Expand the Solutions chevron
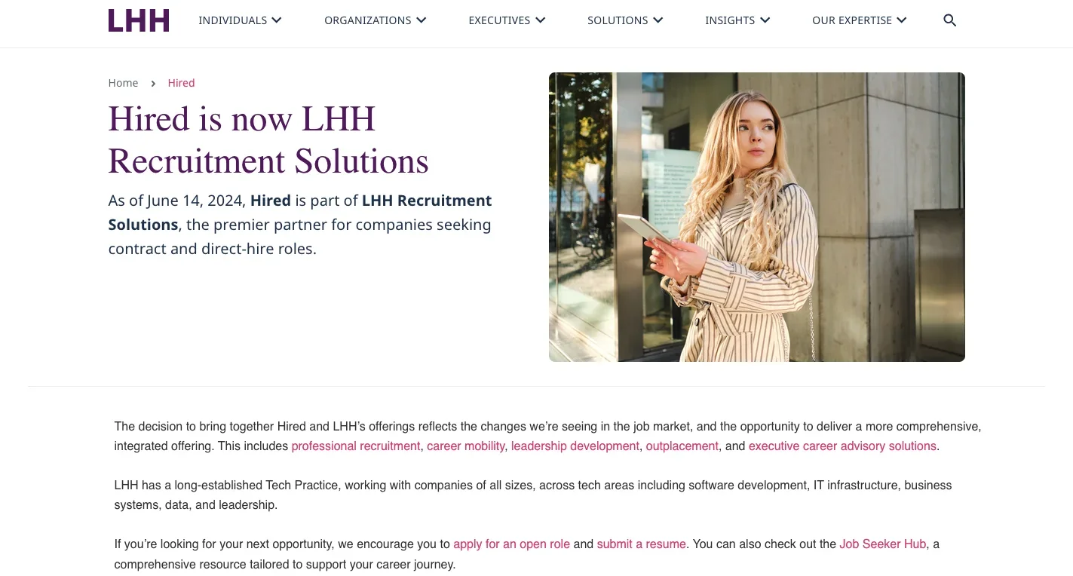The width and height of the screenshot is (1073, 576). coord(658,20)
